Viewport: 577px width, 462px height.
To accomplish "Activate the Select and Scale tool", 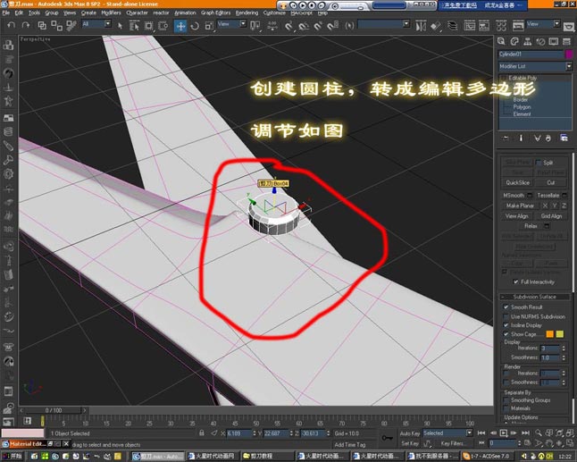I will coord(209,26).
